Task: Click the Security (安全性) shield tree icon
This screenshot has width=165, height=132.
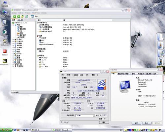Action: point(16,60)
